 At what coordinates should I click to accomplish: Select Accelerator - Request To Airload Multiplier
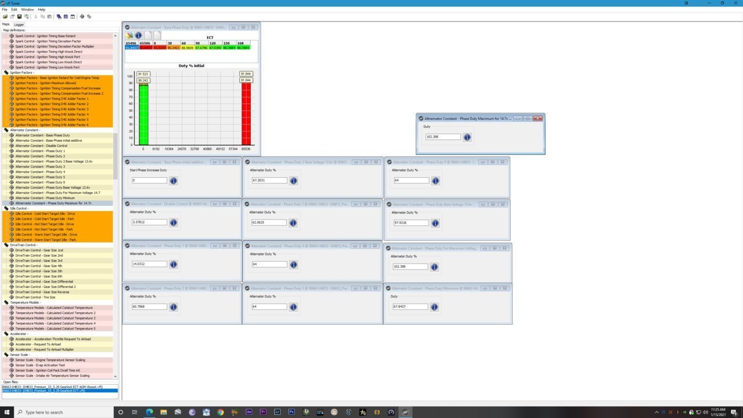click(58, 349)
